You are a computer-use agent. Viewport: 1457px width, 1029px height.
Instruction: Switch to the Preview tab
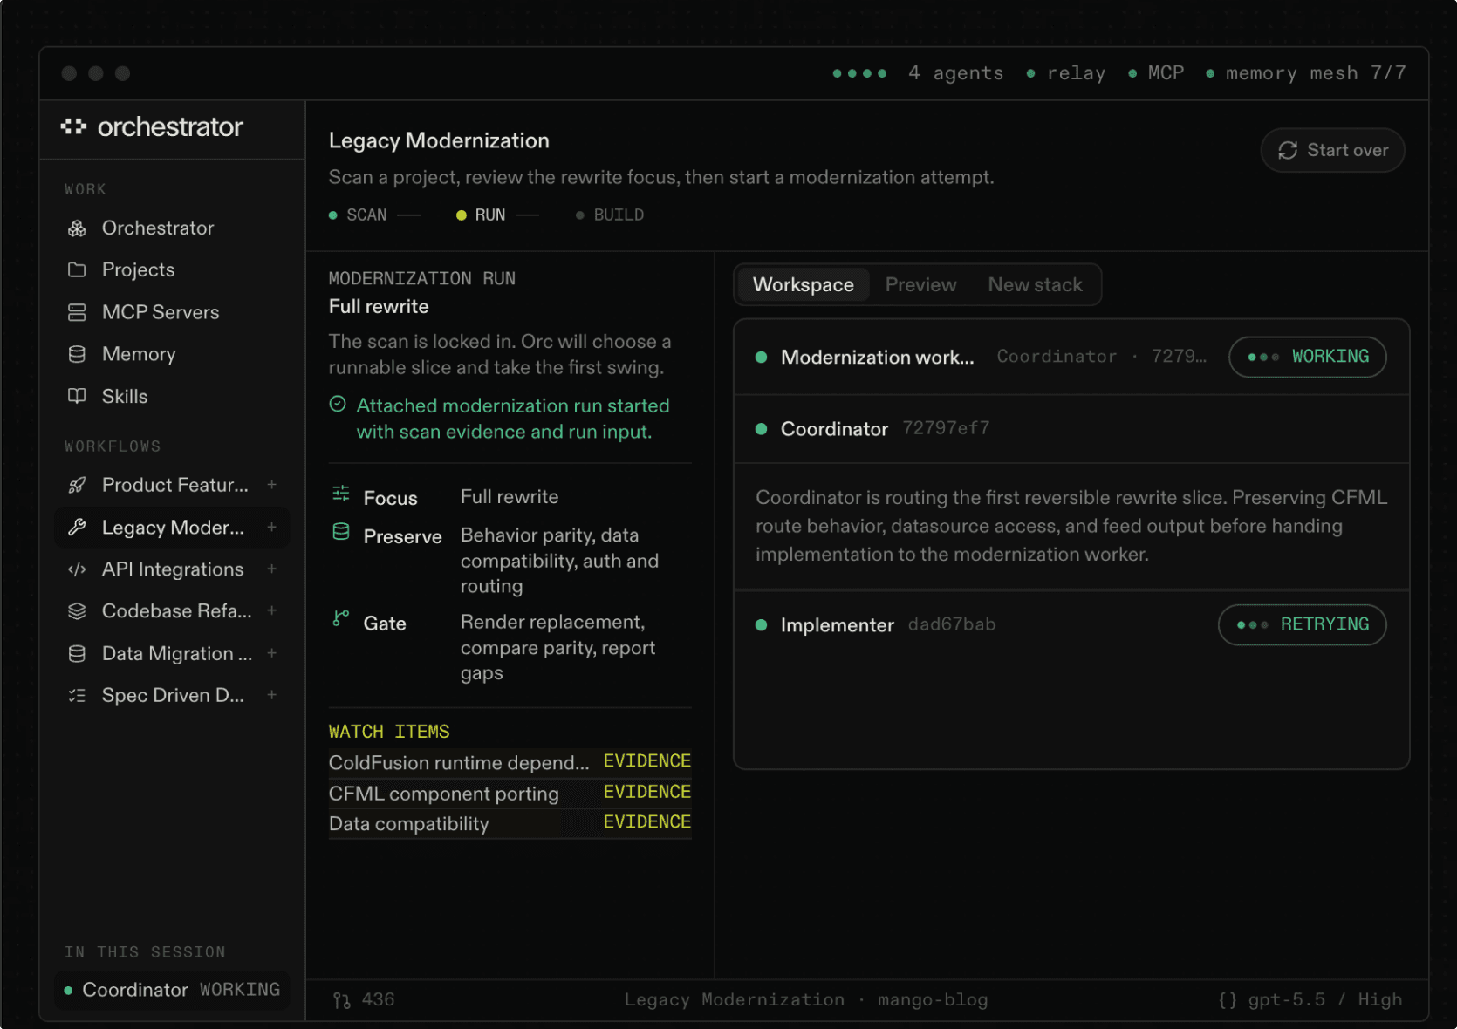coord(920,285)
